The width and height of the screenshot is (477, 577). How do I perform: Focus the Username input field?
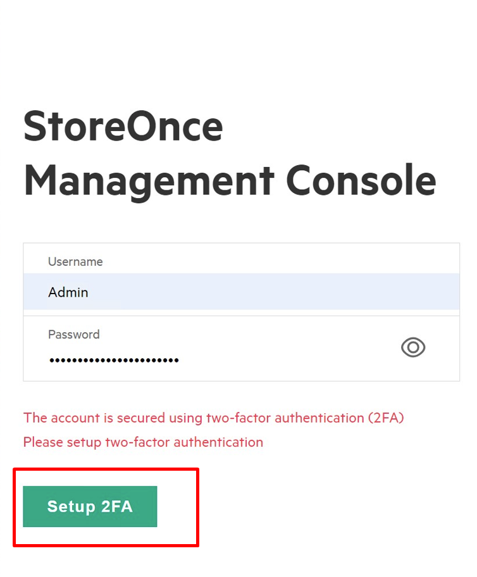240,292
